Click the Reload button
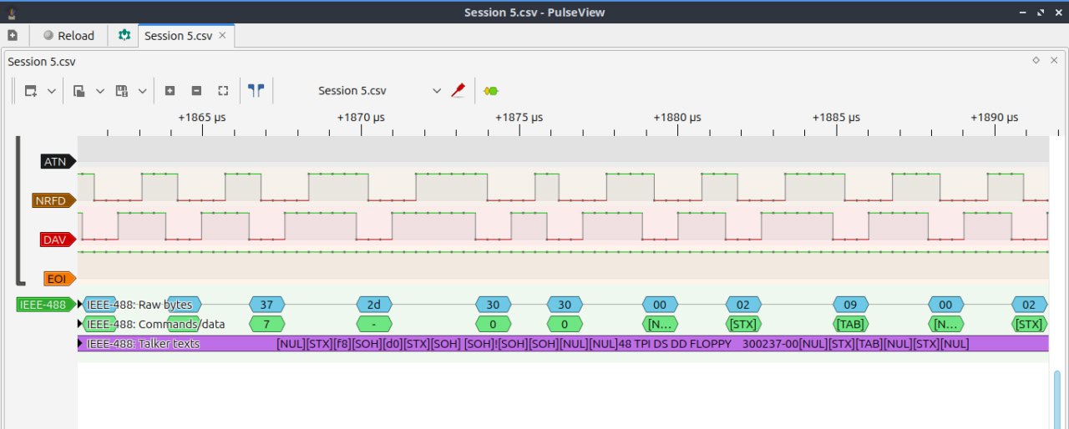Screen dimensions: 1069x429 (68, 36)
